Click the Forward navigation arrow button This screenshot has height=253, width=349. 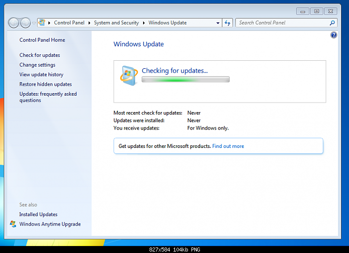pos(25,23)
